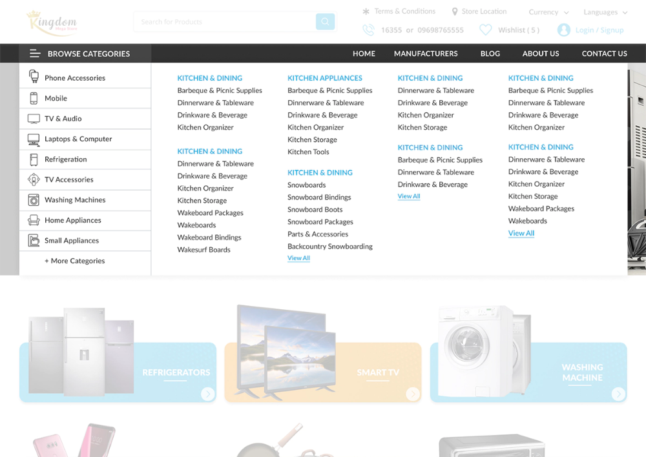Image resolution: width=646 pixels, height=457 pixels.
Task: Click the Washing Machines category icon
Action: coord(34,200)
